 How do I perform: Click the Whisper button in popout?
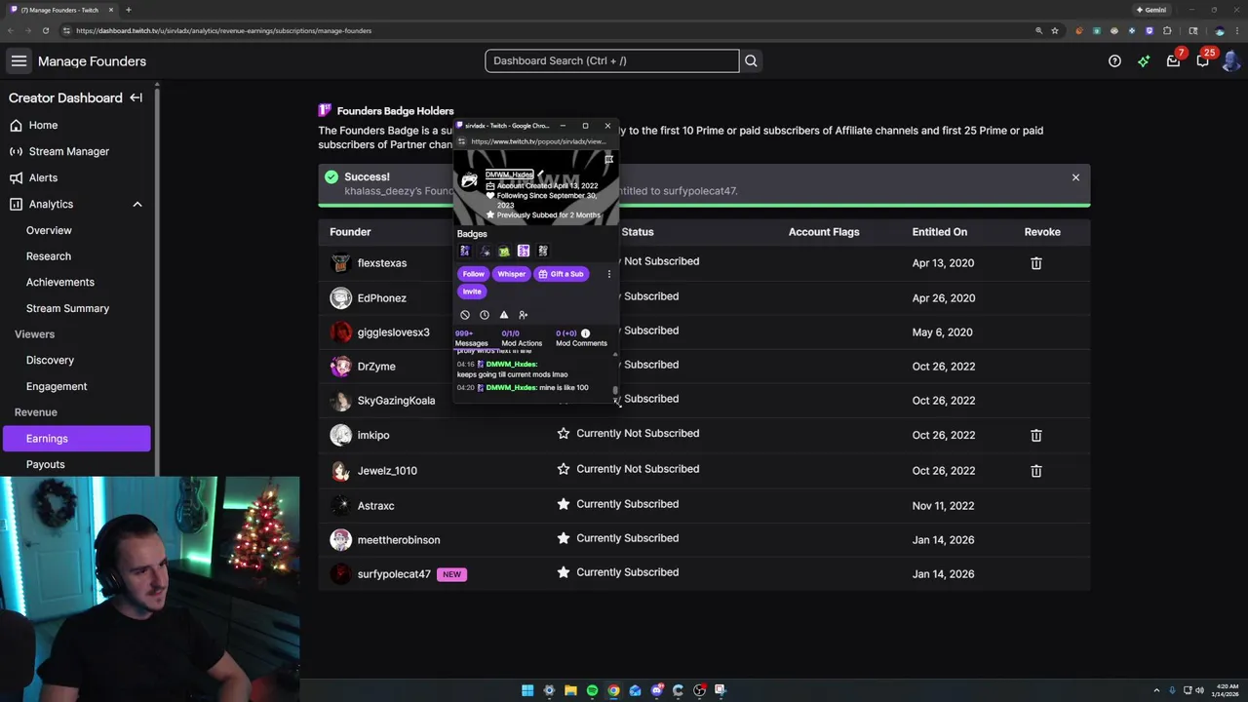pyautogui.click(x=511, y=274)
